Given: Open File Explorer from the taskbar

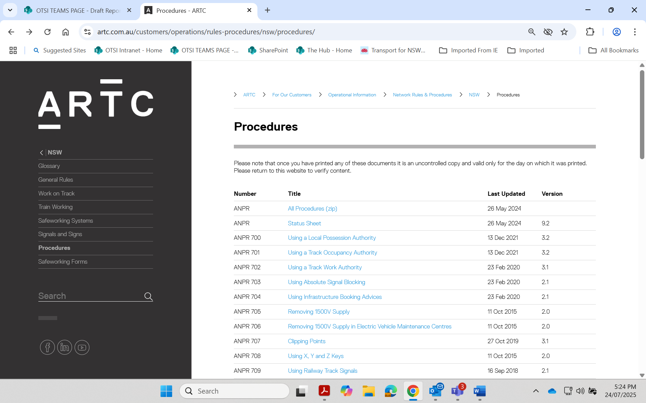Looking at the screenshot, I should coord(368,391).
